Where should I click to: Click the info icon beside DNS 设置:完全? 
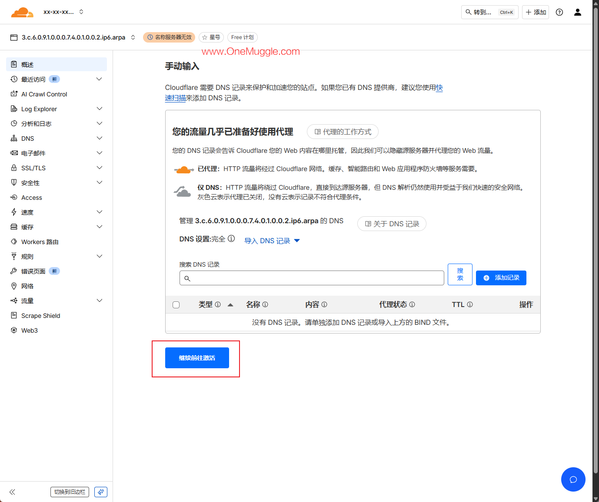pos(231,238)
